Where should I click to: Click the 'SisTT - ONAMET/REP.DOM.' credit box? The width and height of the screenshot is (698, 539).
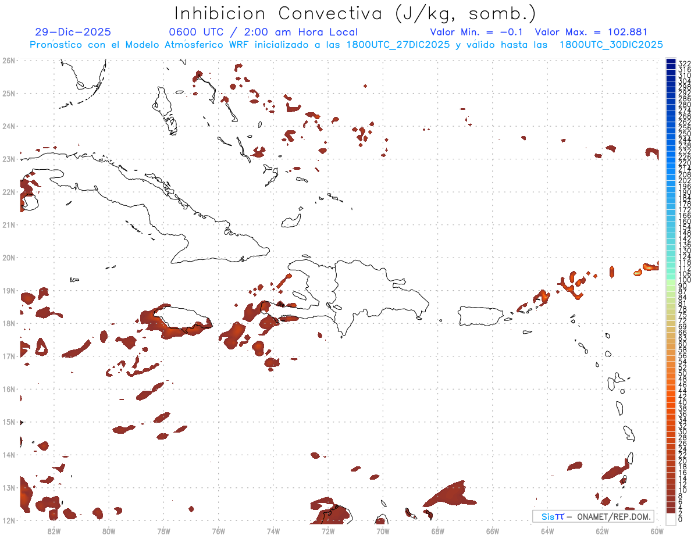[593, 516]
